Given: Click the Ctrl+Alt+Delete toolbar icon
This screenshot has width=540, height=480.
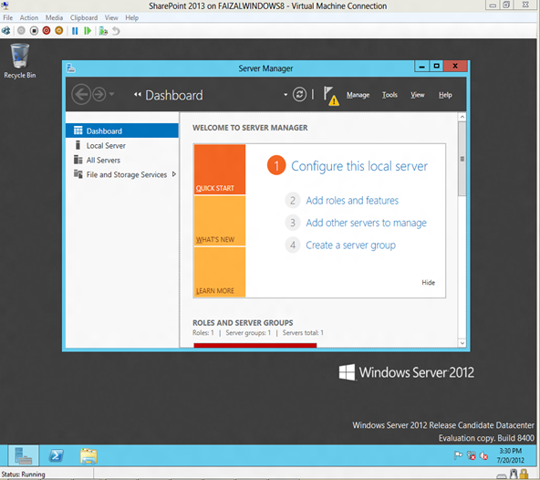Looking at the screenshot, I should click(x=5, y=31).
